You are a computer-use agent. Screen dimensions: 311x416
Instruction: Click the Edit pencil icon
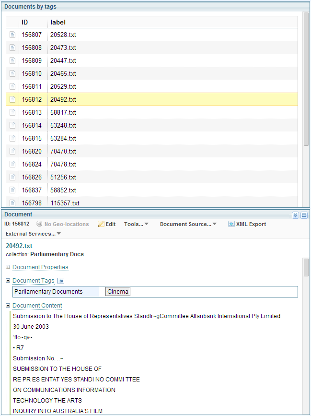point(101,224)
